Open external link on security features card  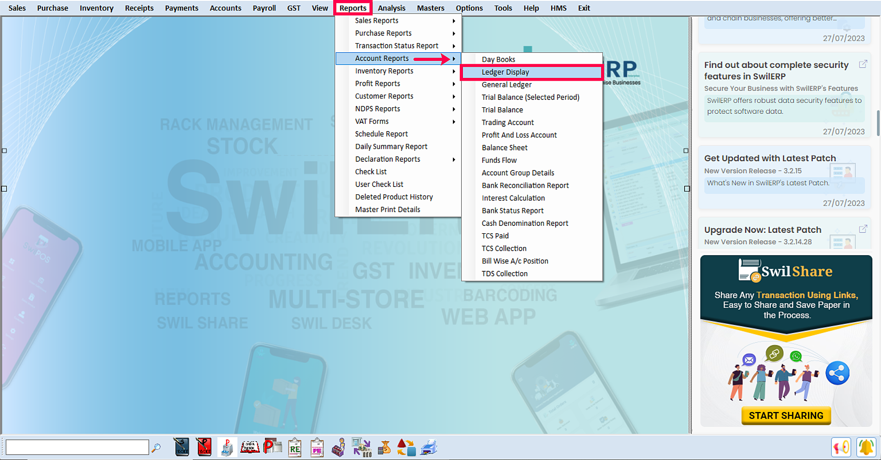863,64
